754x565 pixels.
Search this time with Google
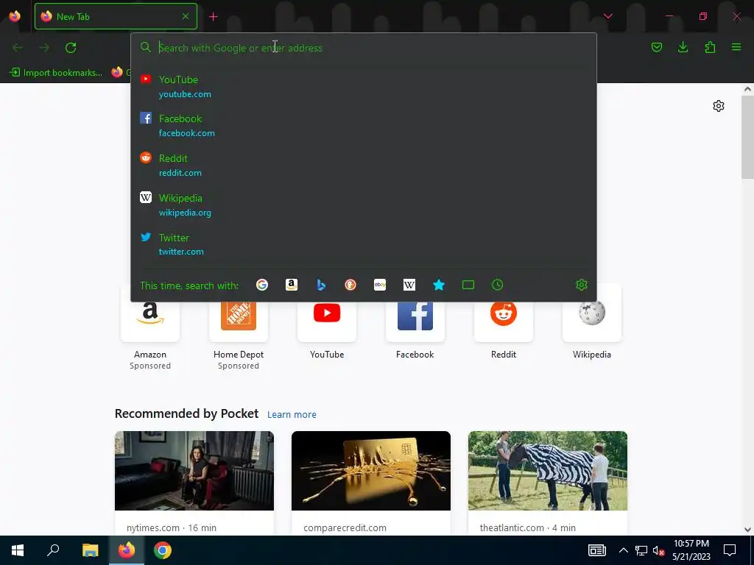coord(262,285)
